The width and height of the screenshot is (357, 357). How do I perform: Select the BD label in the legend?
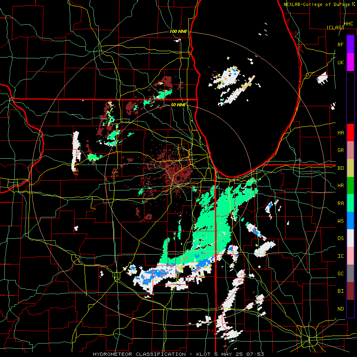pyautogui.click(x=340, y=168)
